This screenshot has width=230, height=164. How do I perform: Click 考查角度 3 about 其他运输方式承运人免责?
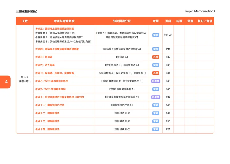click(63, 42)
